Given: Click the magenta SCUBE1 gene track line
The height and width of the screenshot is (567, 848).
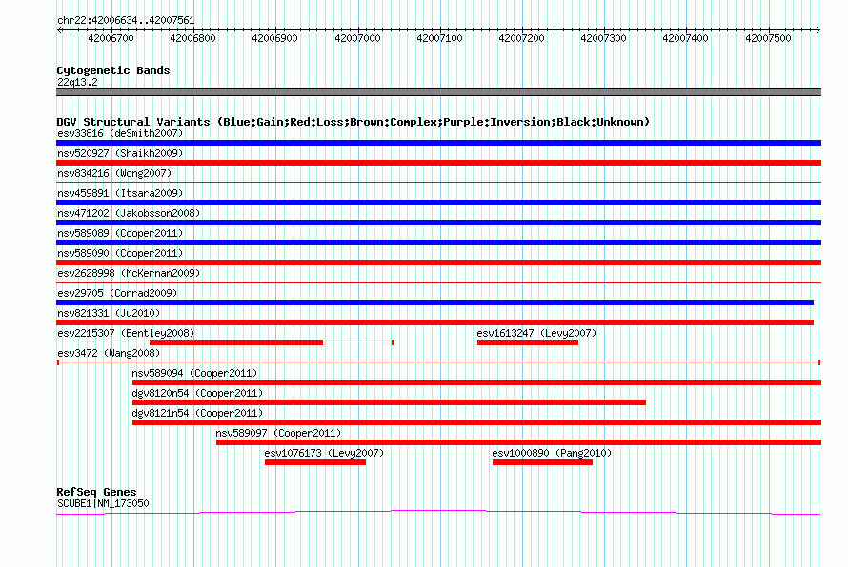Looking at the screenshot, I should point(438,512).
